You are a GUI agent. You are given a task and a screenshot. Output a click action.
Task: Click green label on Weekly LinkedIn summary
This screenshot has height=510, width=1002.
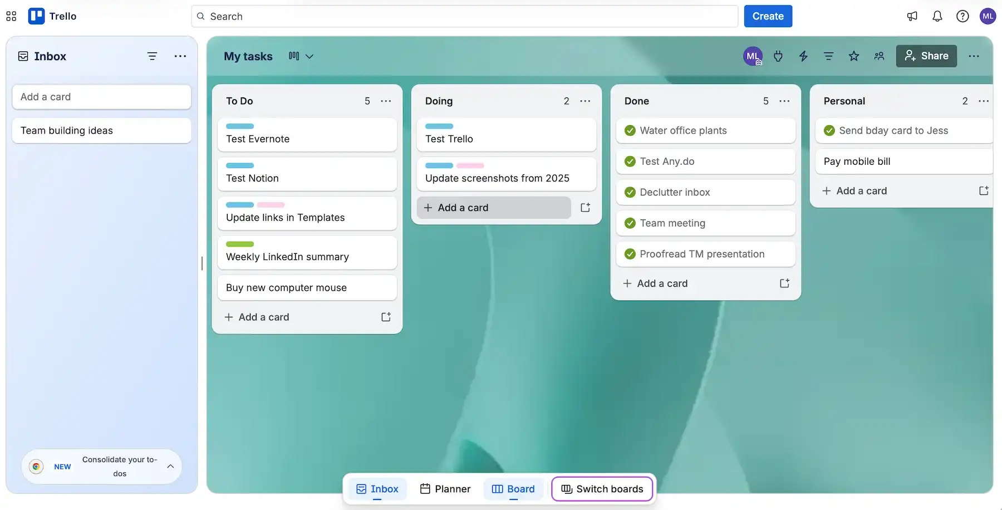coord(240,244)
